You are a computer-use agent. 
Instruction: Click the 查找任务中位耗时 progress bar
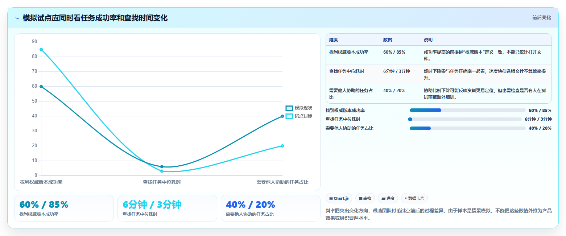click(x=466, y=119)
